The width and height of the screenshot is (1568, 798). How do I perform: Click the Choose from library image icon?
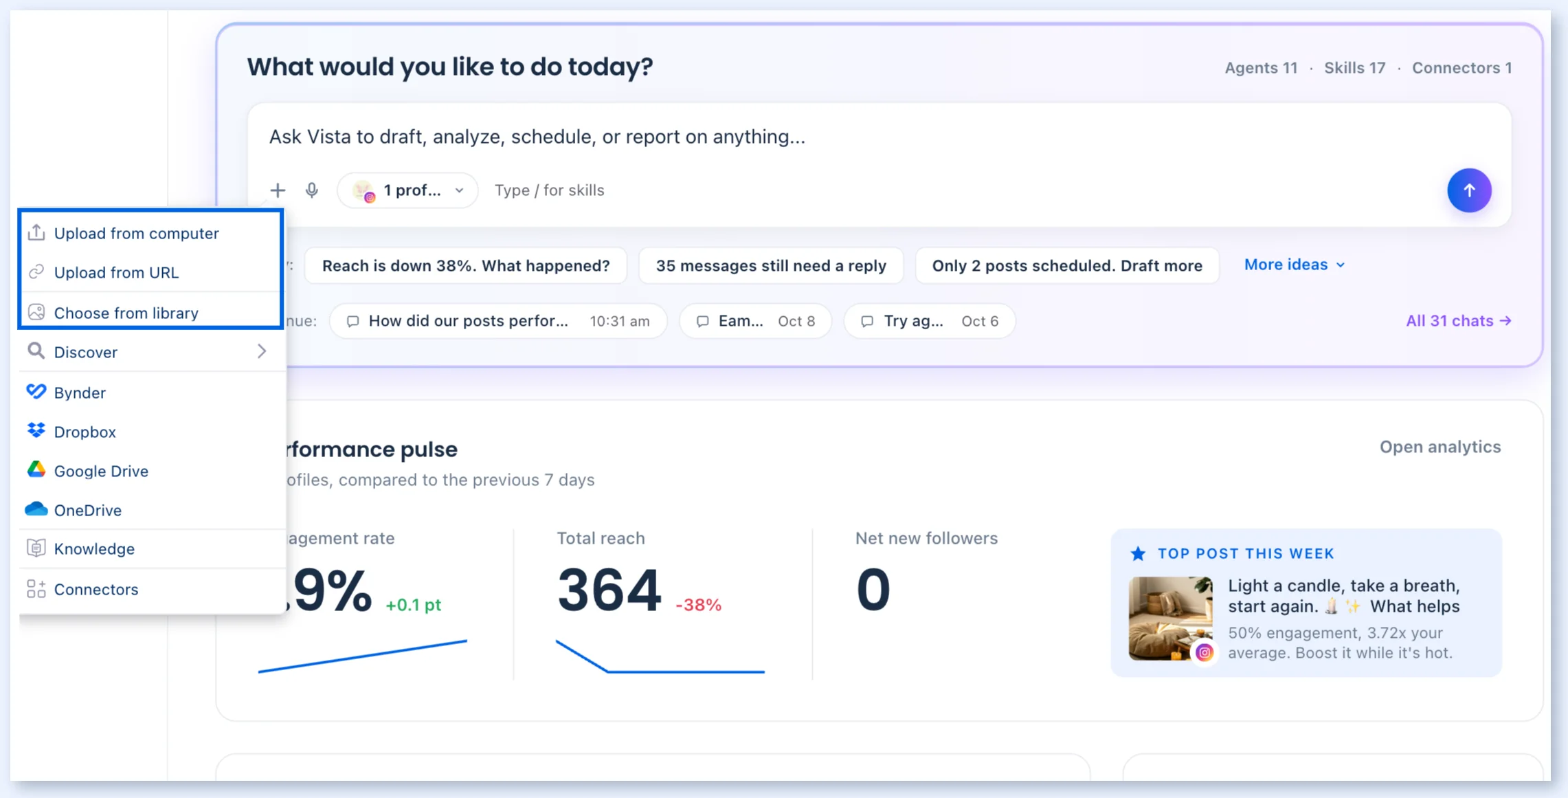tap(36, 313)
